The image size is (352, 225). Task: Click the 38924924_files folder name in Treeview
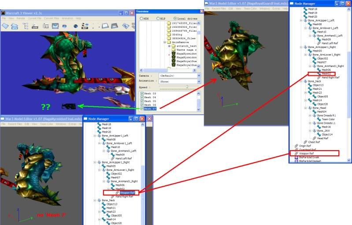tap(184, 38)
